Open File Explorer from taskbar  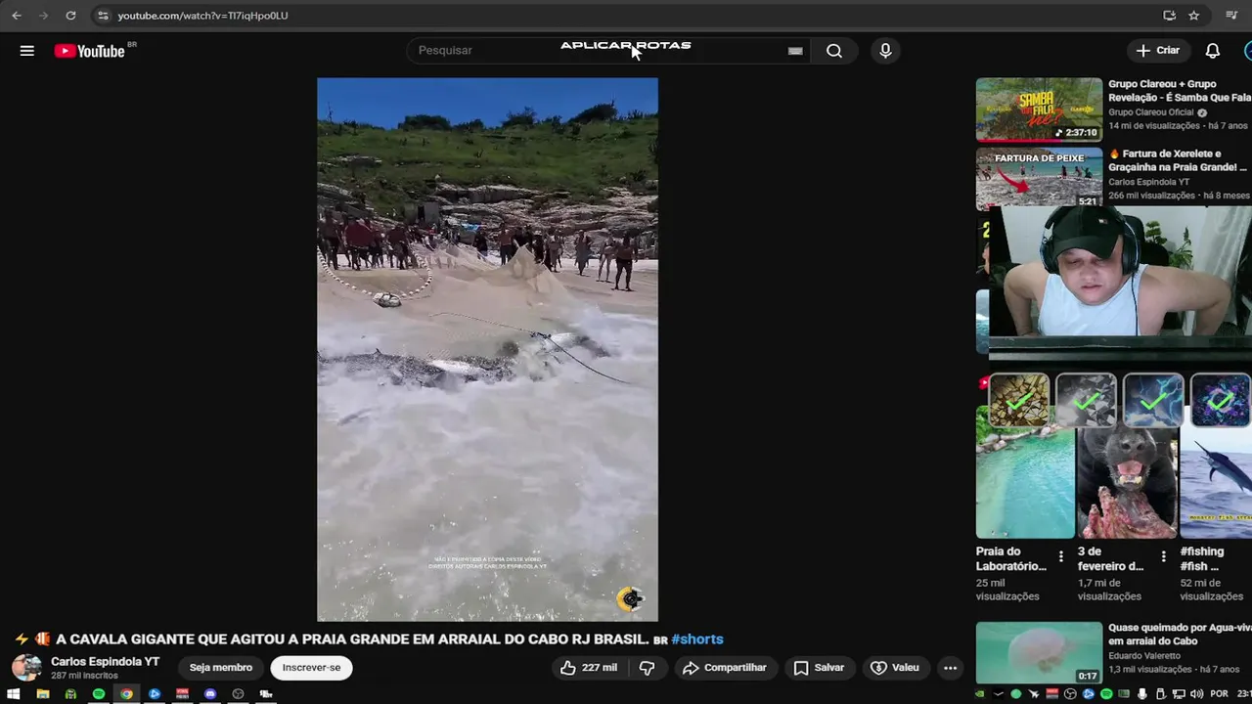(42, 694)
